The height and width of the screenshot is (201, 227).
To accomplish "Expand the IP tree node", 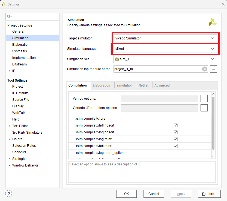I will [9, 71].
